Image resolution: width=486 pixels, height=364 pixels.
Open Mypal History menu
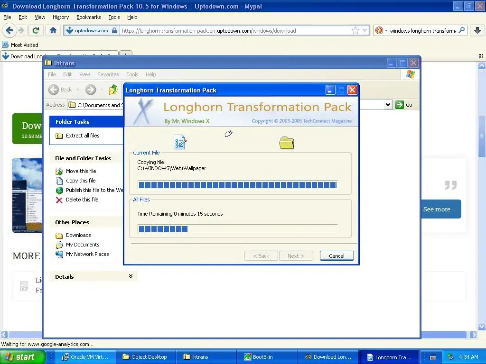(61, 17)
